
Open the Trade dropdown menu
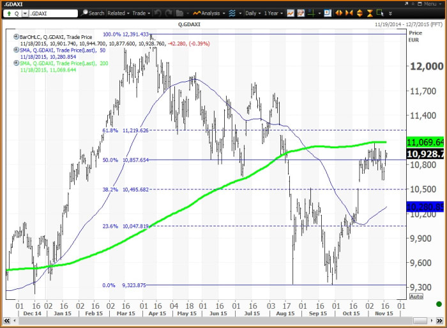[141, 13]
